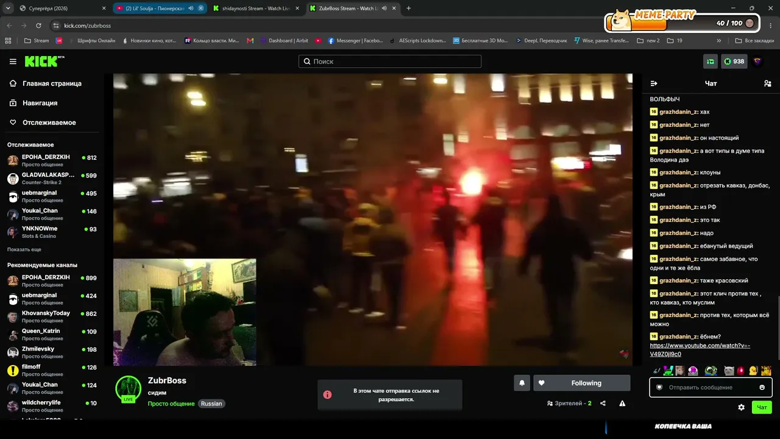Viewport: 780px width, 439px height.
Task: Insert the green Pepe frog emote
Action: [711, 370]
